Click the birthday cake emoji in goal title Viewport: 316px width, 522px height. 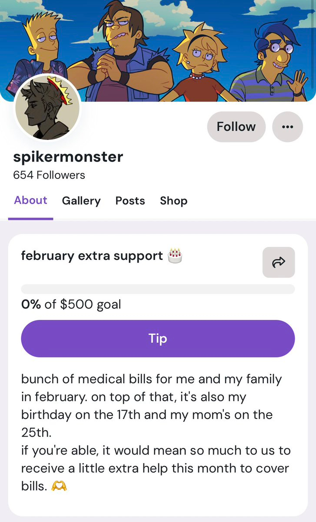tap(175, 255)
